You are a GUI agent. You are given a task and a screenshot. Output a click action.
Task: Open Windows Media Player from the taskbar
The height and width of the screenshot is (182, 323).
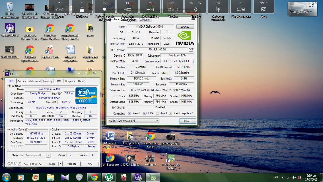coord(20,177)
